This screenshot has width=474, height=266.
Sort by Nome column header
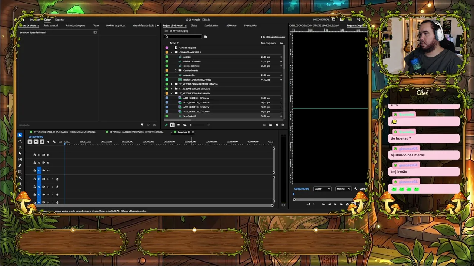[x=173, y=43]
